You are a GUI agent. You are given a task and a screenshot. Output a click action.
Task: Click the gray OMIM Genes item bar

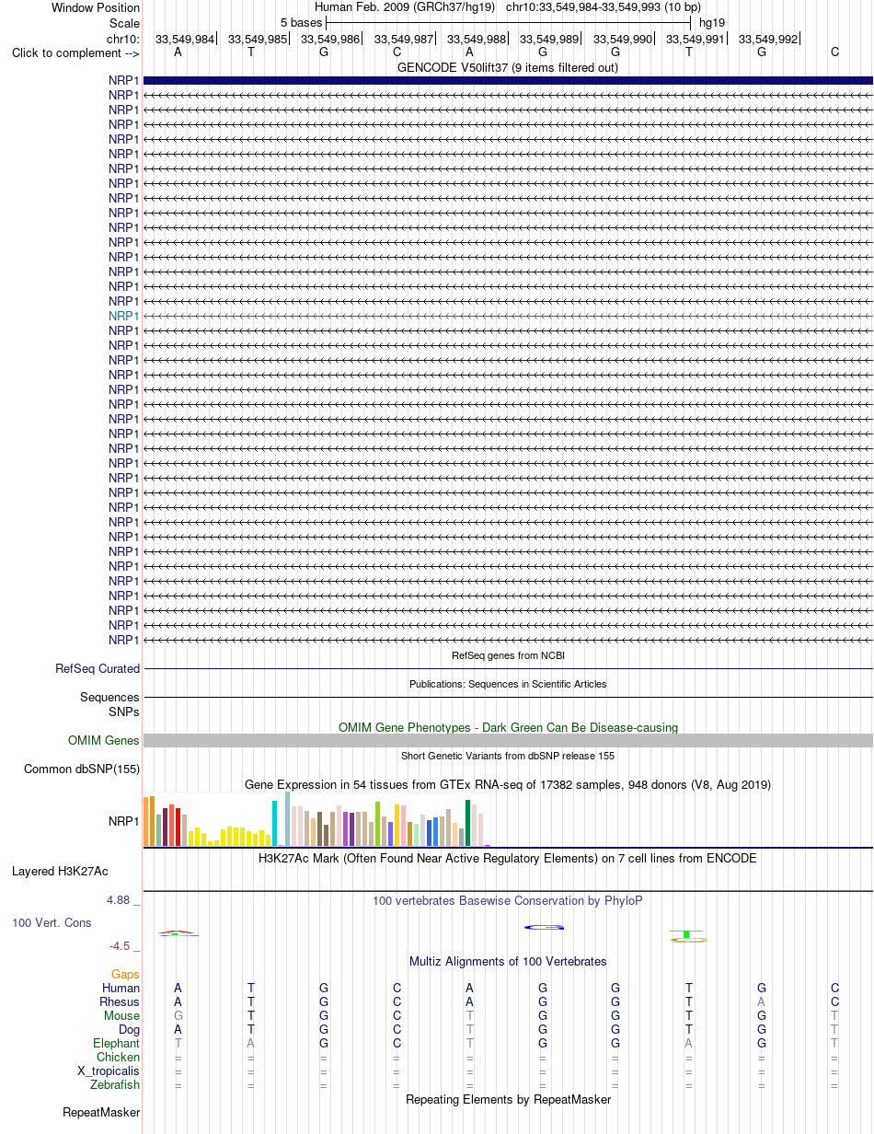508,740
